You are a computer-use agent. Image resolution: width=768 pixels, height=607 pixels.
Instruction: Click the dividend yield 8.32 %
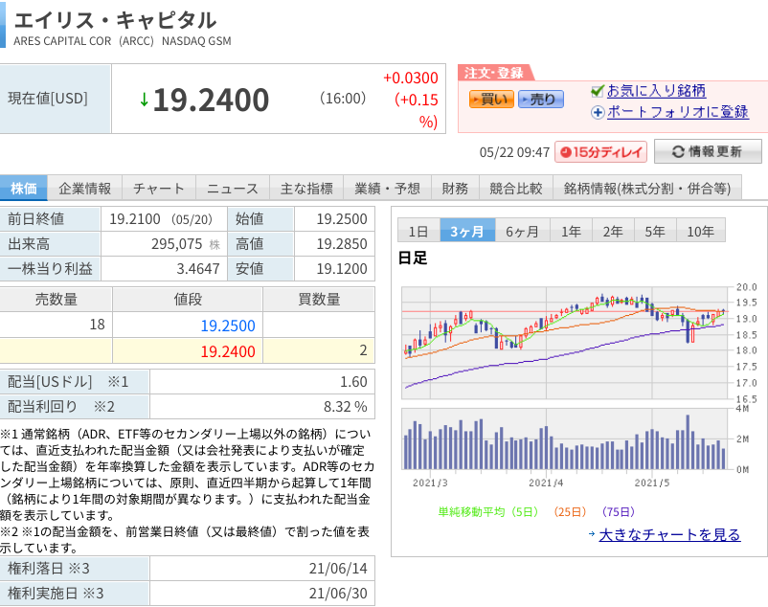point(346,407)
